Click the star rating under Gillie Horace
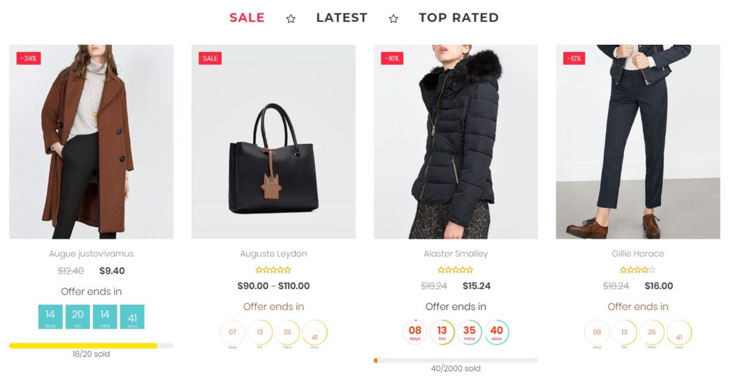Image resolution: width=730 pixels, height=379 pixels. click(638, 270)
